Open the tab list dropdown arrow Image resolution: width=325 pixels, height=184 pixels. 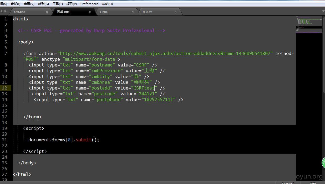tap(323, 11)
